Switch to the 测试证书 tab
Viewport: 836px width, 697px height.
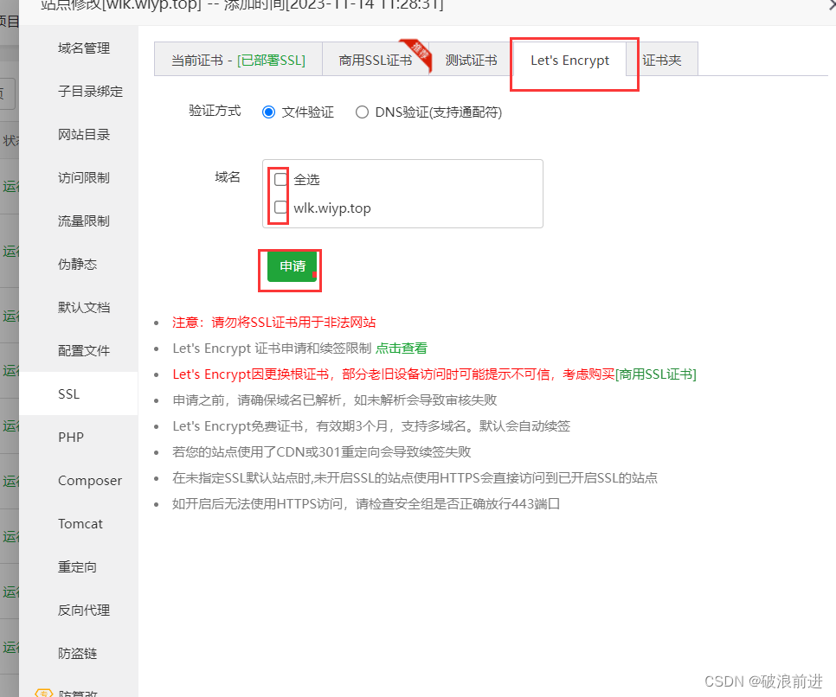pos(471,60)
